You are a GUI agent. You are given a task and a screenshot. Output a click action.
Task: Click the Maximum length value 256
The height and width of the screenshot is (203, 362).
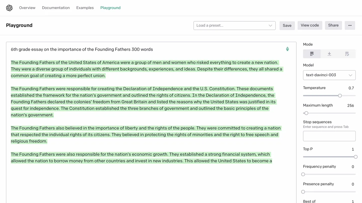click(351, 106)
